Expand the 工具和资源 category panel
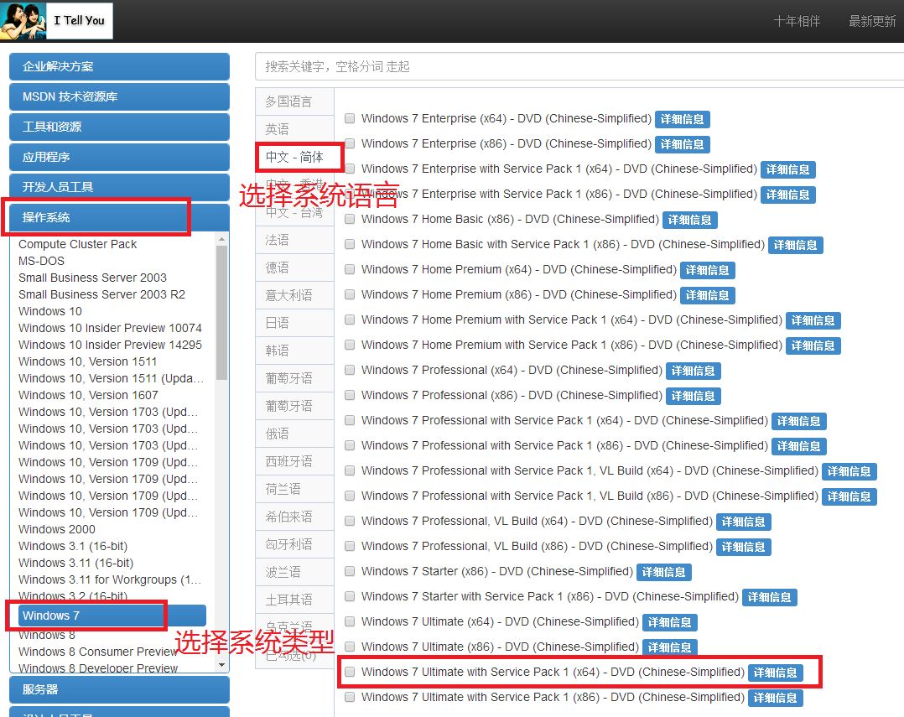Image resolution: width=904 pixels, height=717 pixels. (119, 127)
